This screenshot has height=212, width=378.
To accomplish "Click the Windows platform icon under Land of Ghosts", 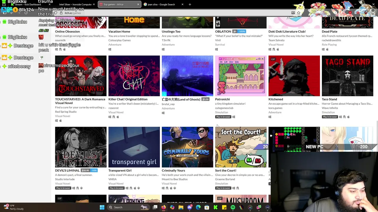I will [x=163, y=113].
